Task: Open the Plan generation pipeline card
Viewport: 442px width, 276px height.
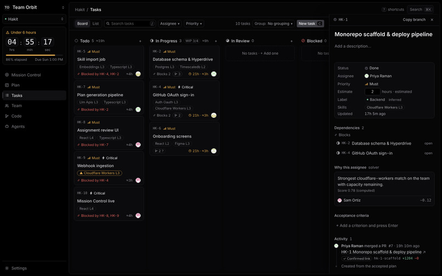Action: coord(109,97)
